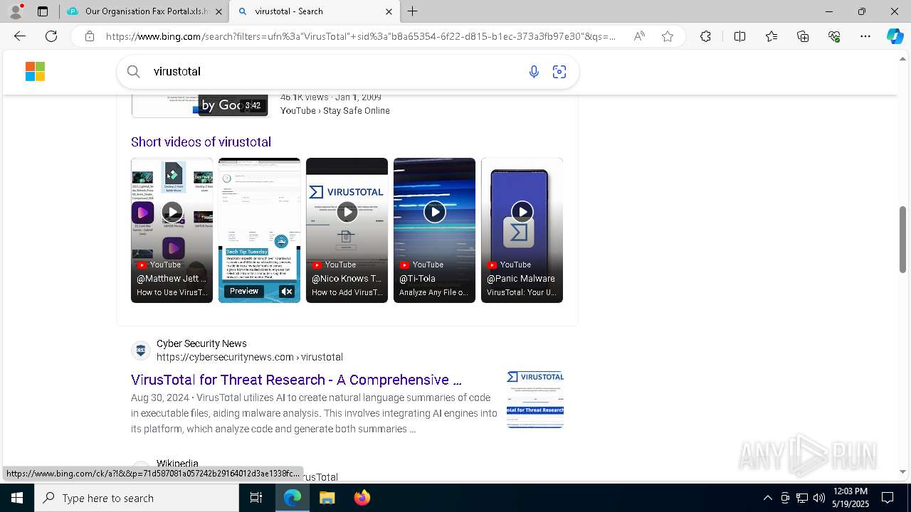Click the search magnifier icon
The width and height of the screenshot is (911, 512).
133,71
